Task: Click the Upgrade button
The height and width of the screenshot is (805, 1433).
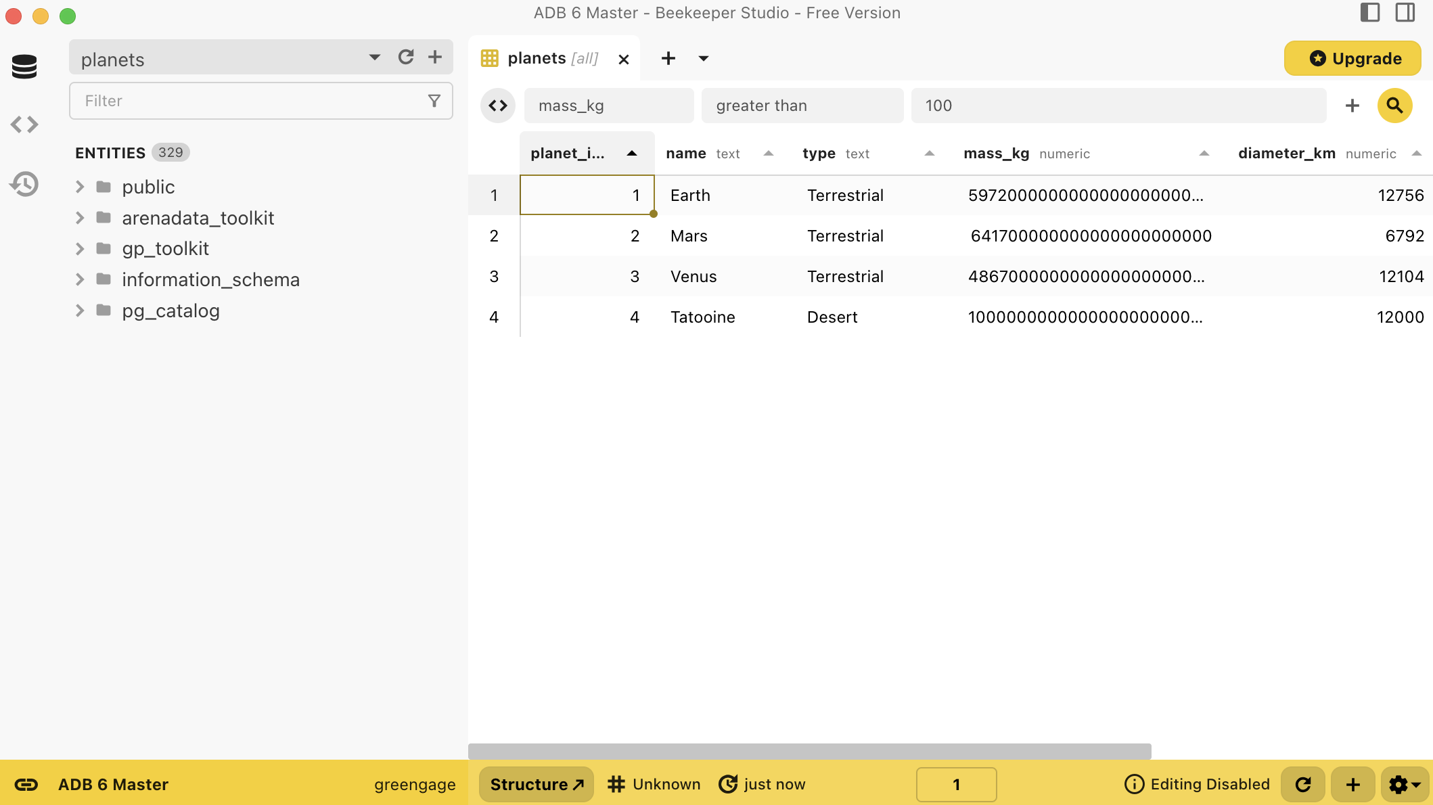Action: click(1352, 59)
